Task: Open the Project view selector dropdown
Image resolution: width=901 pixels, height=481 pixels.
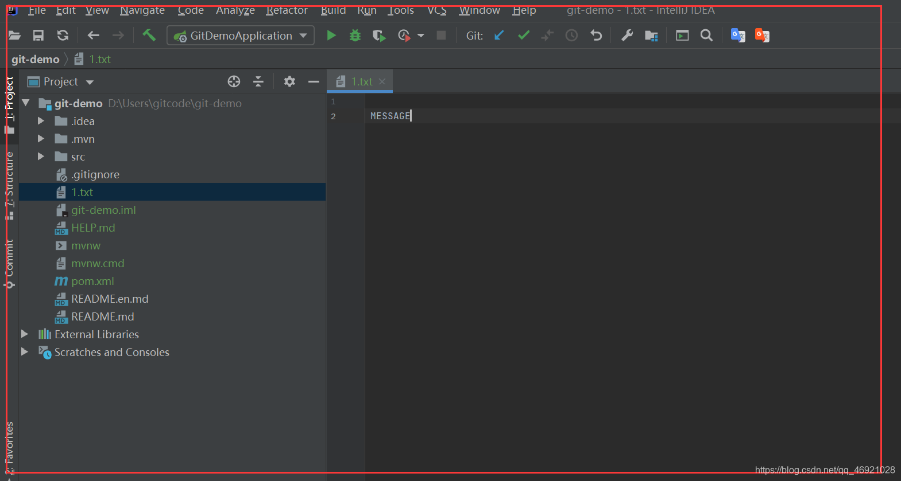Action: coord(60,81)
